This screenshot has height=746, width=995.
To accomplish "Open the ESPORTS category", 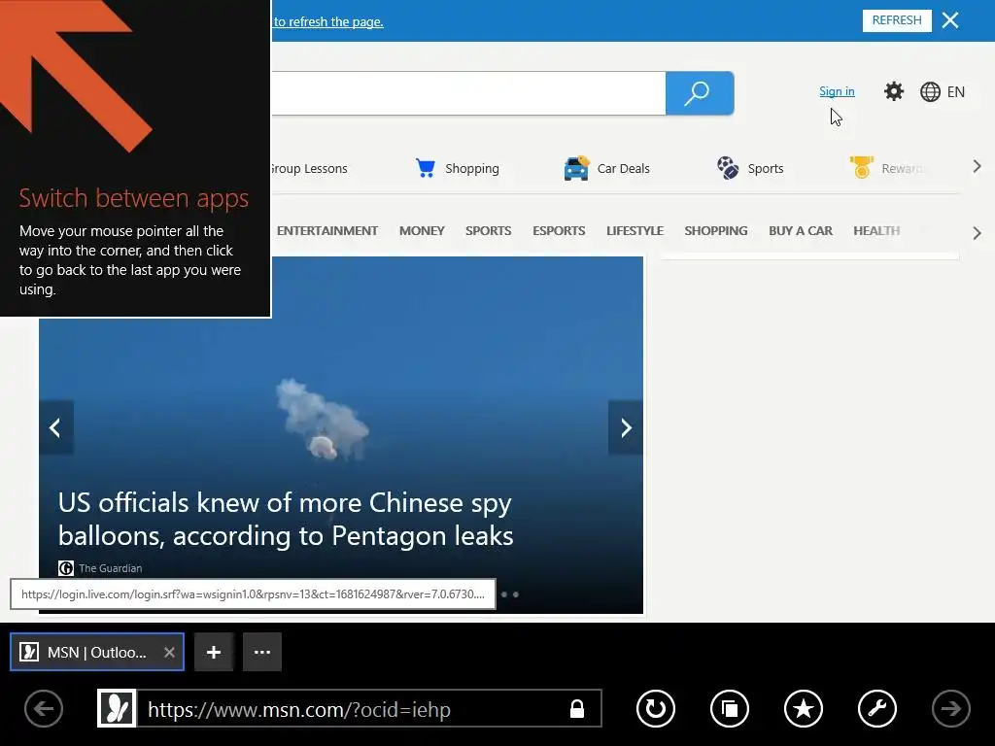I will [559, 231].
